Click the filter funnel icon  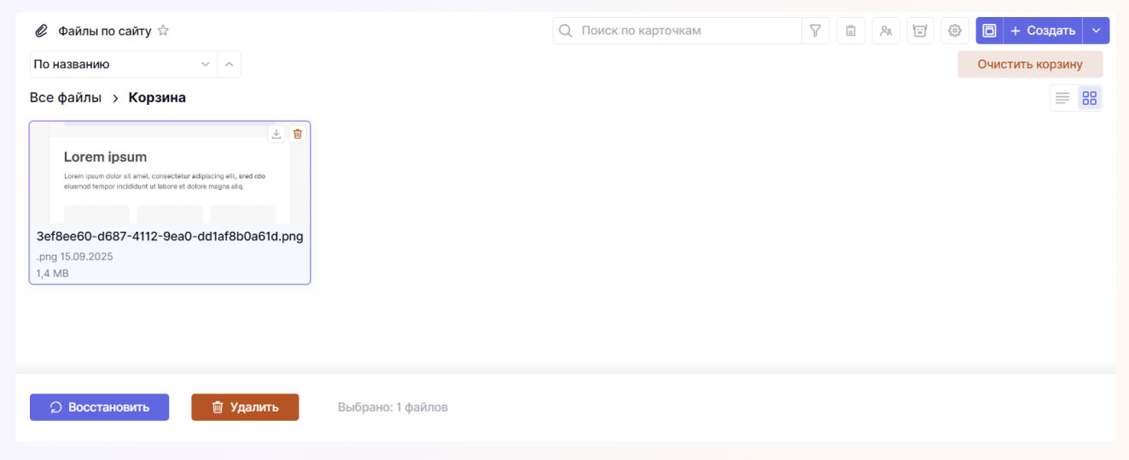click(815, 31)
